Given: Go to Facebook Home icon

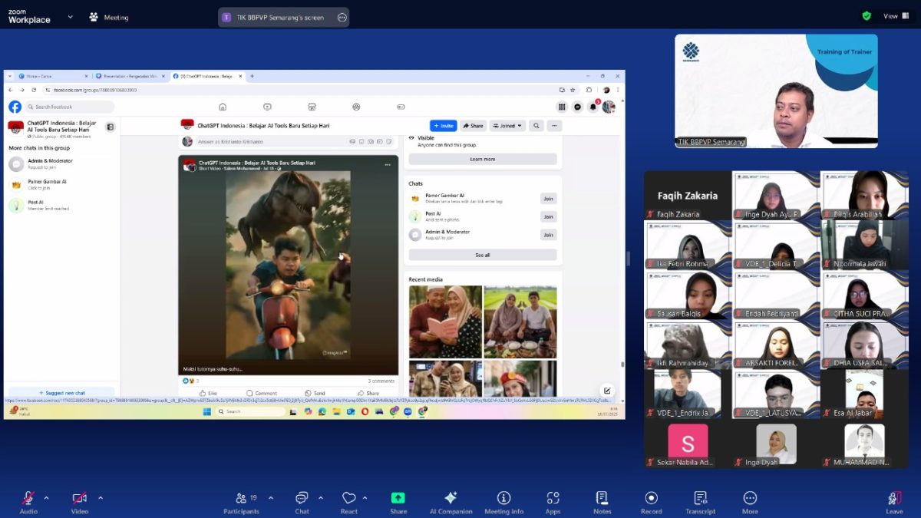Looking at the screenshot, I should point(223,107).
